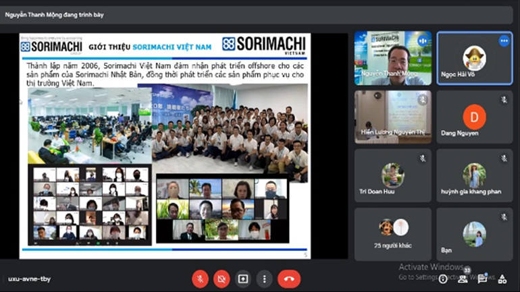Open the activities icon
The image size is (520, 292).
click(x=502, y=279)
